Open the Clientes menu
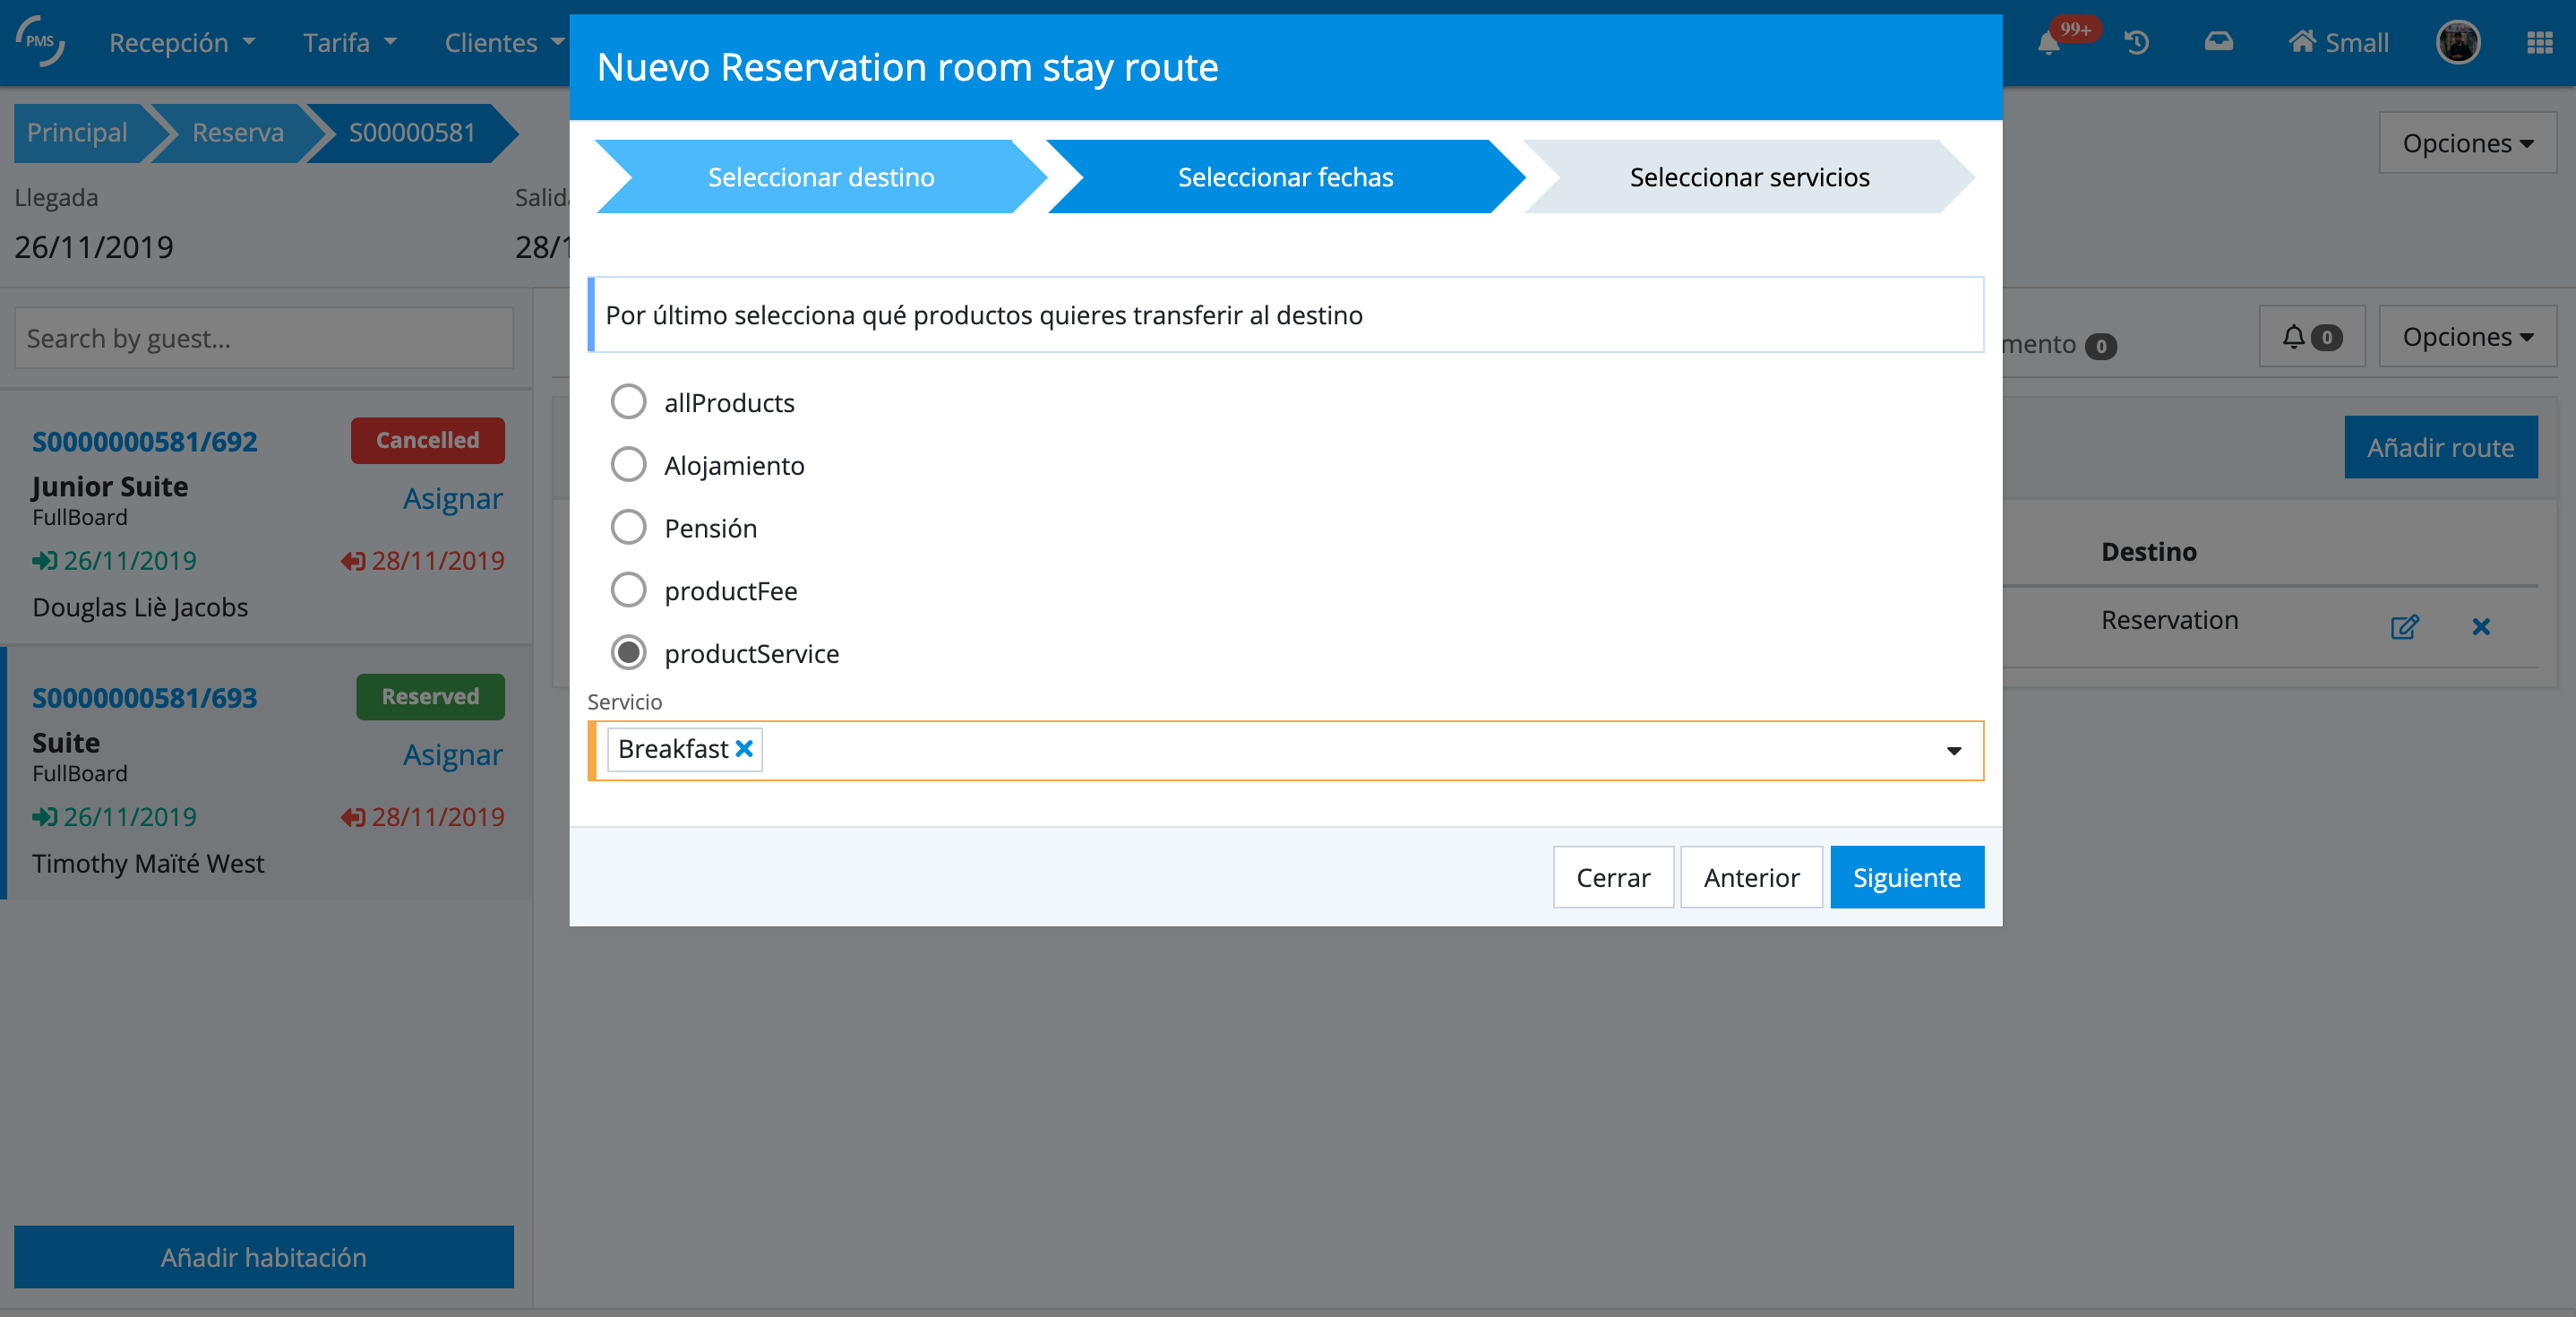Viewport: 2576px width, 1317px height. click(505, 43)
